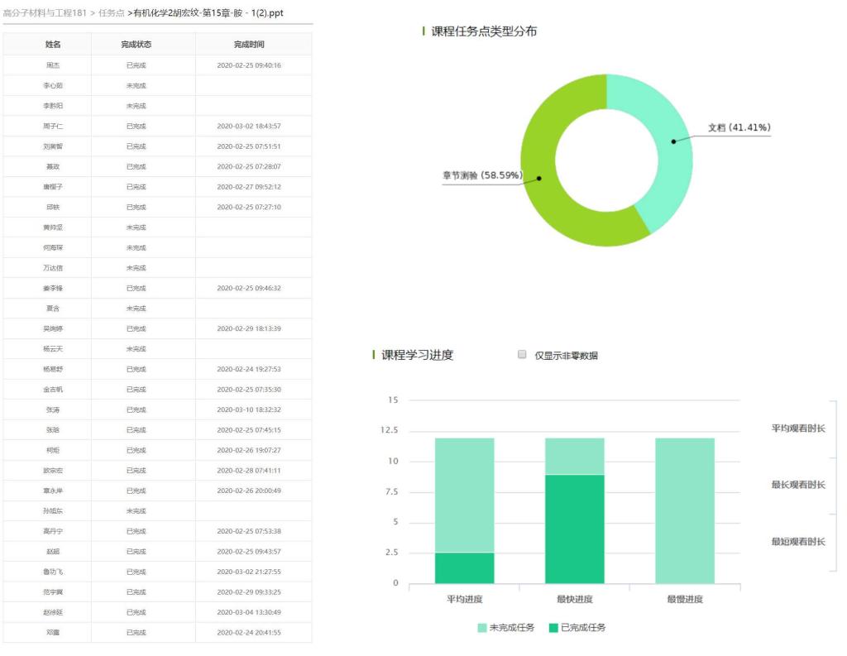Go to 高分子材料与工程181 breadcrumb link

pyautogui.click(x=45, y=12)
